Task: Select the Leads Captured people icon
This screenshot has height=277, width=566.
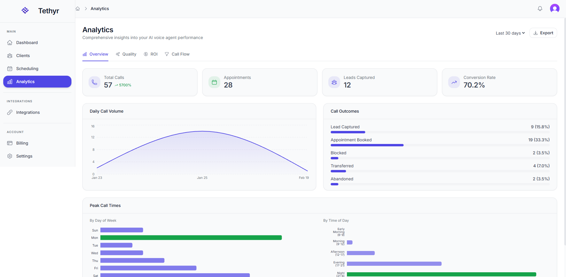Action: [x=334, y=82]
